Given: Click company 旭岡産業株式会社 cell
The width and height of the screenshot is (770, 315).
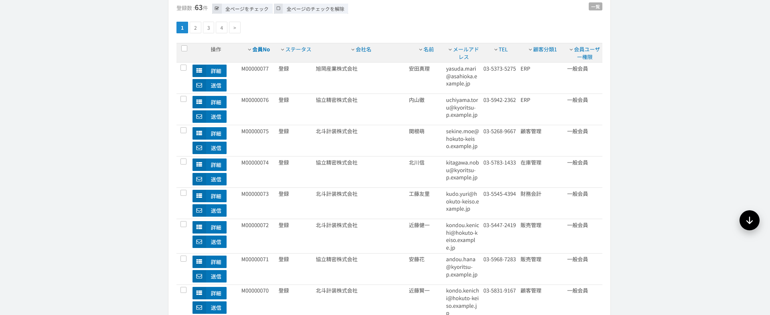Looking at the screenshot, I should point(336,69).
